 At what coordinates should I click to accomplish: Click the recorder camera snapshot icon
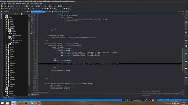point(153,100)
